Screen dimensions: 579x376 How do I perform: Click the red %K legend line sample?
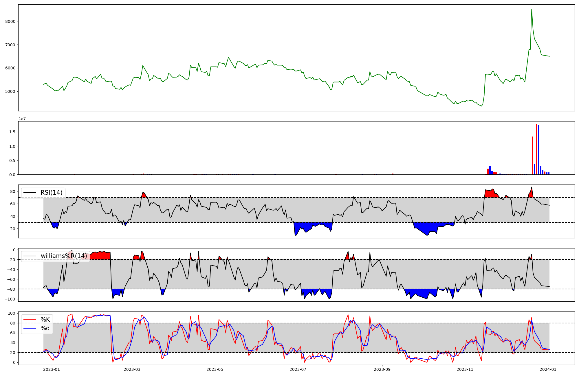coord(30,320)
